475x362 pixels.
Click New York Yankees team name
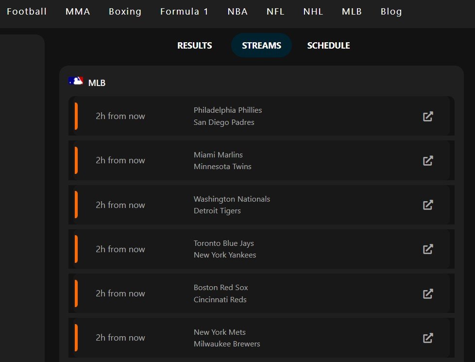coord(225,255)
